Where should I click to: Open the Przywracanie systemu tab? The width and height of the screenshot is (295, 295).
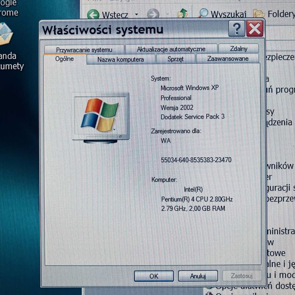[84, 50]
